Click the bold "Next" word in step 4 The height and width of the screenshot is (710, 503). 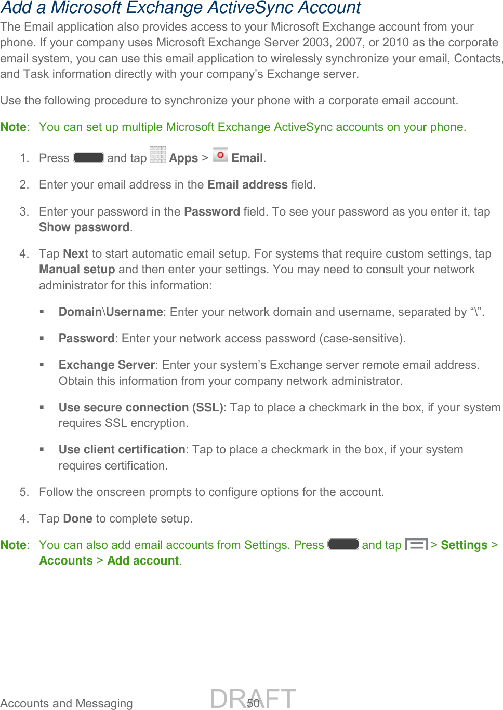75,254
